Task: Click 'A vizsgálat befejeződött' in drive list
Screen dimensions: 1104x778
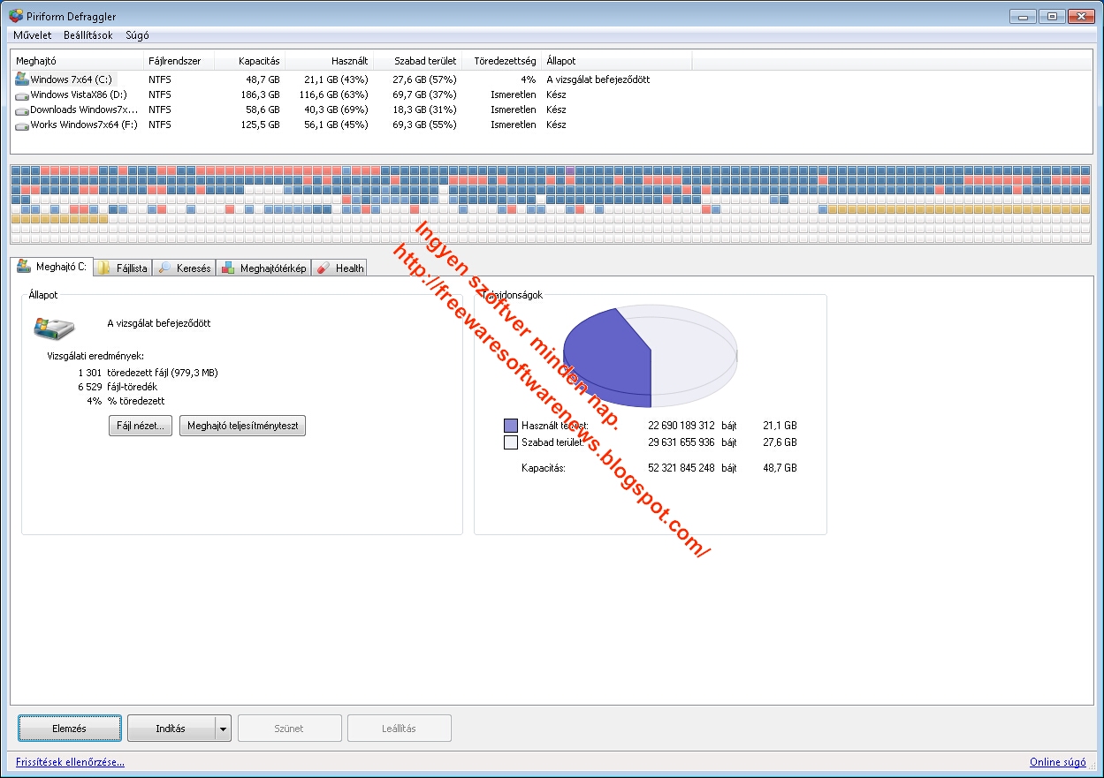Action: click(x=598, y=79)
